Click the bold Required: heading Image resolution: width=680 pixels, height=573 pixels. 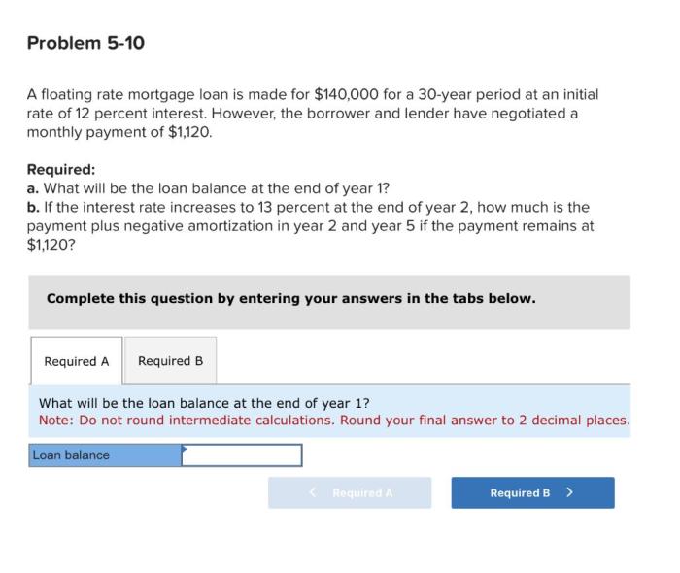point(60,169)
